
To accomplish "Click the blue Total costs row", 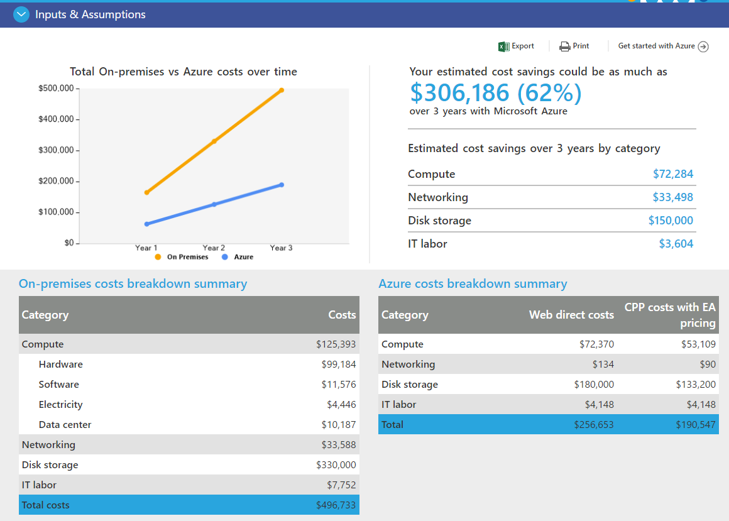I will click(189, 505).
